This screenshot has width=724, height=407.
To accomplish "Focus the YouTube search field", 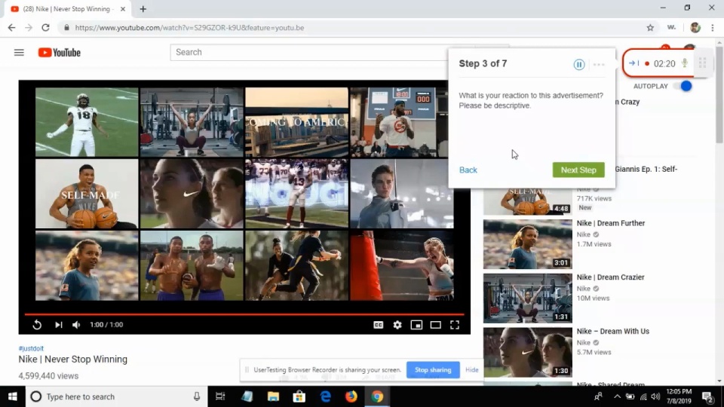I will click(309, 52).
